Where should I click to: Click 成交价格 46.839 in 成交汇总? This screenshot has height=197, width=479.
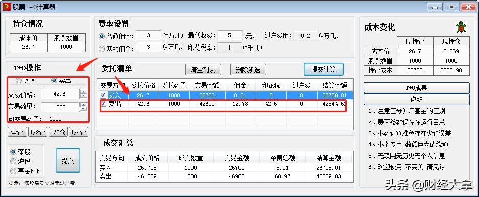[147, 176]
